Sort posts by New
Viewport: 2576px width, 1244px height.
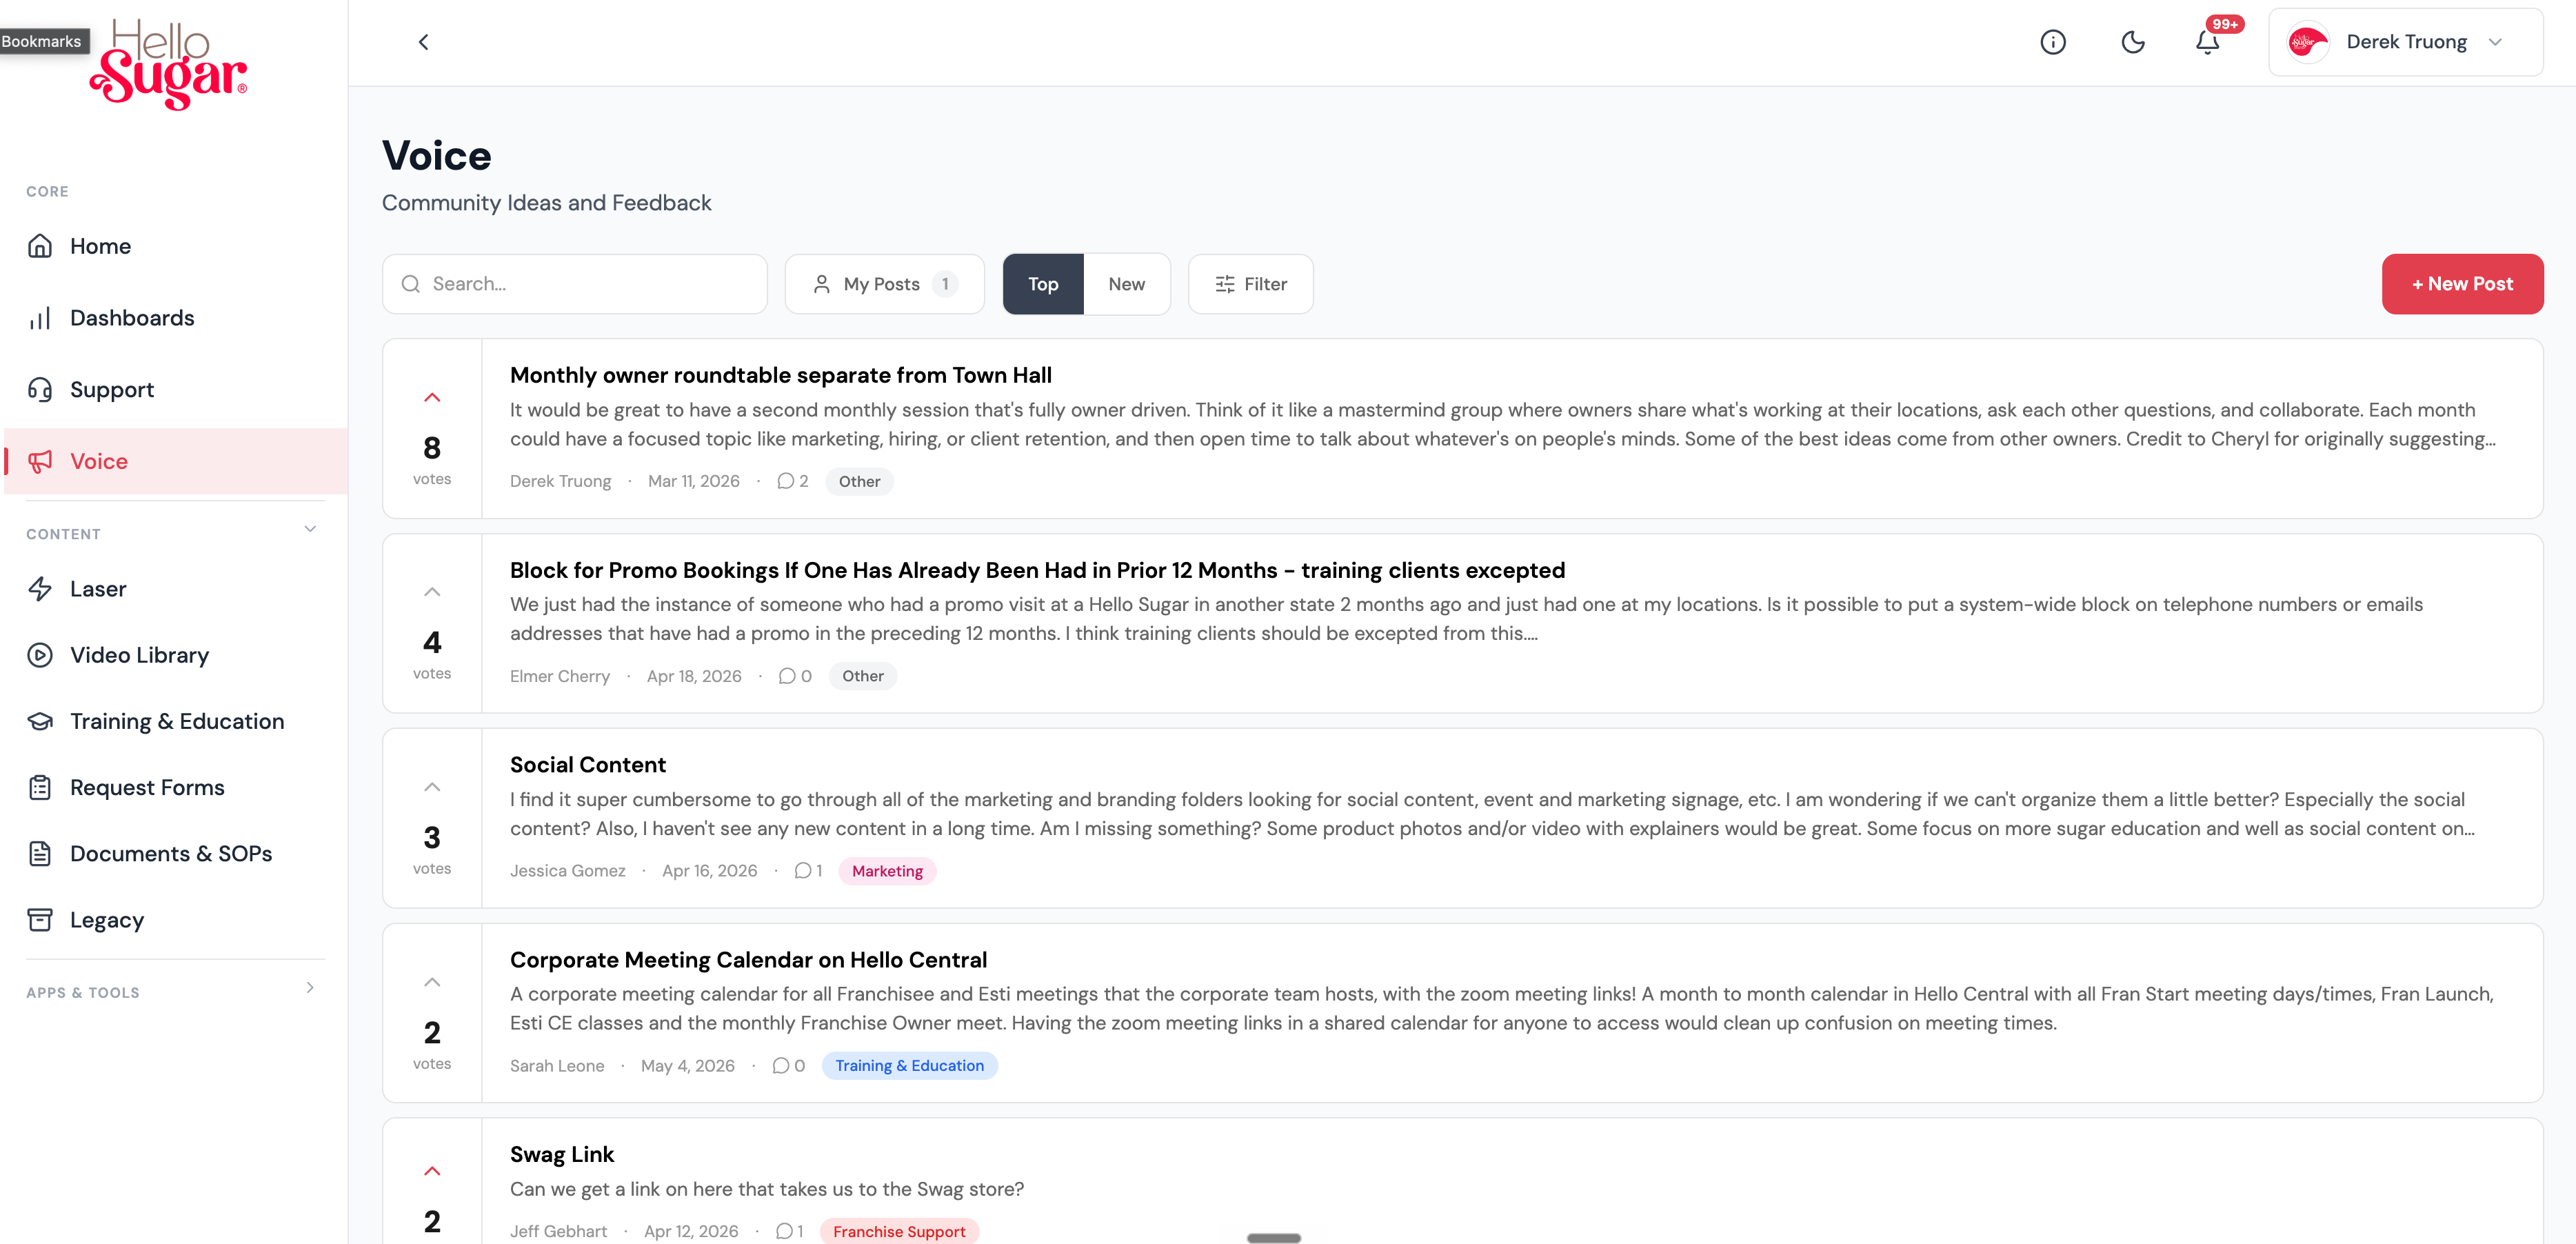coord(1127,284)
